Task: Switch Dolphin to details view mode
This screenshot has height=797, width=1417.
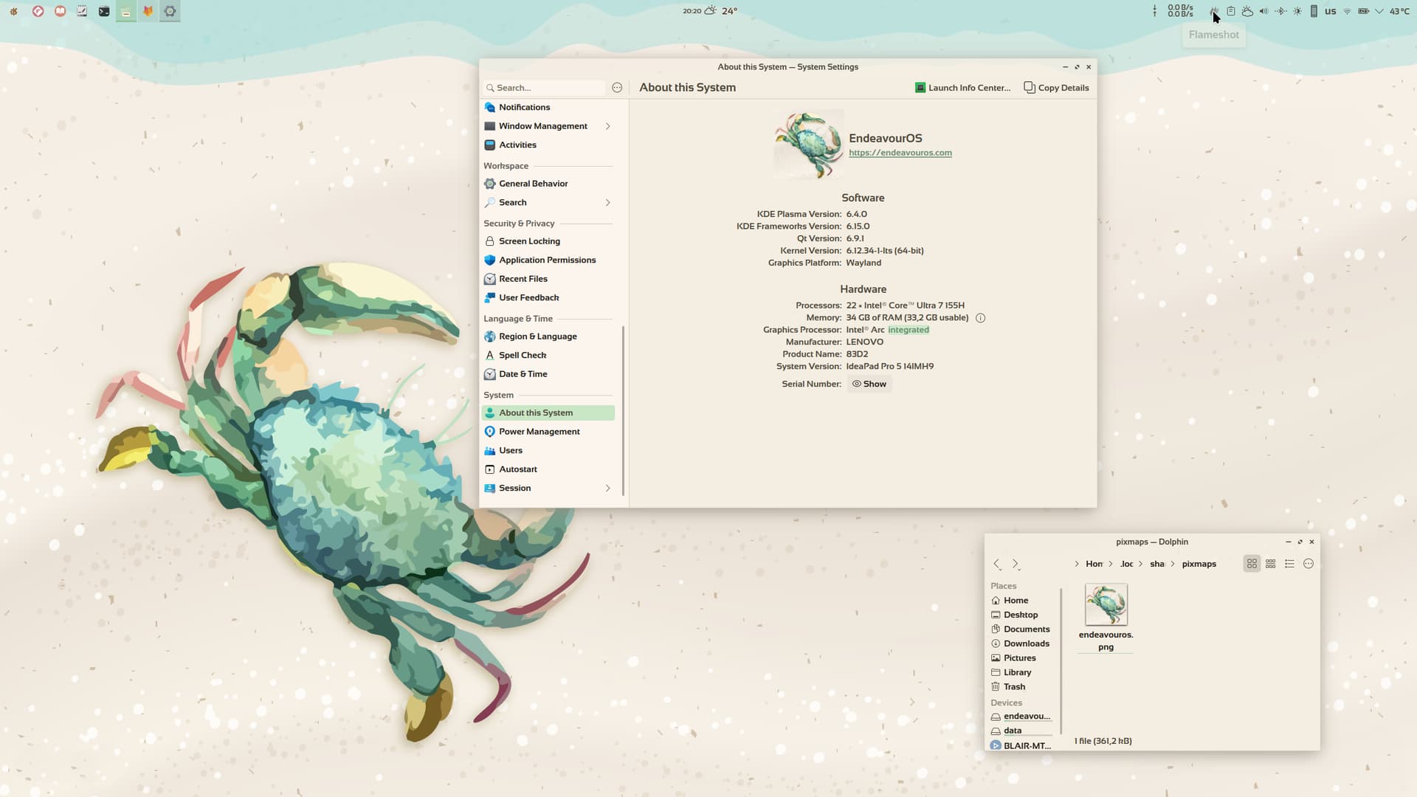Action: point(1289,564)
